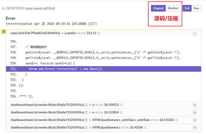
Task: Click the function name a.sentErr in header
Action: (71, 33)
